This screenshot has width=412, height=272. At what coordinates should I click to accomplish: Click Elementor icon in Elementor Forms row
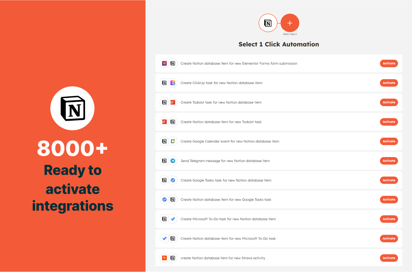164,64
